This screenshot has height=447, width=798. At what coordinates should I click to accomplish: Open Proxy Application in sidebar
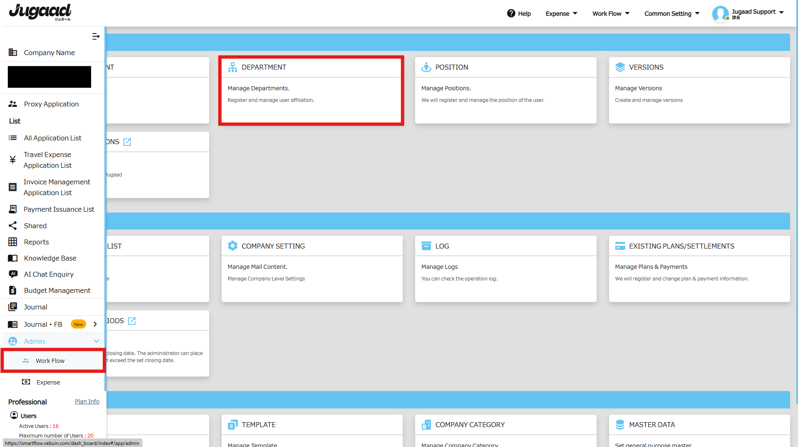[51, 104]
